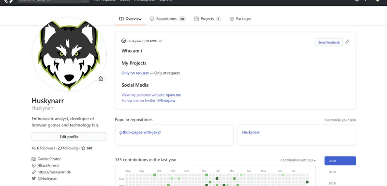
Task: Click the 'Popular repositories' label
Action: [134, 120]
